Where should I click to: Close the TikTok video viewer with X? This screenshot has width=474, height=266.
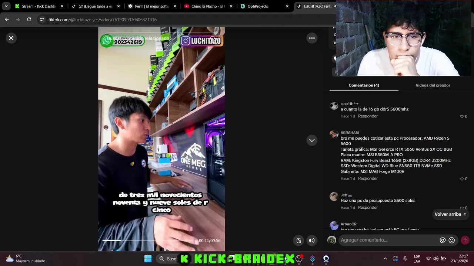pos(11,38)
